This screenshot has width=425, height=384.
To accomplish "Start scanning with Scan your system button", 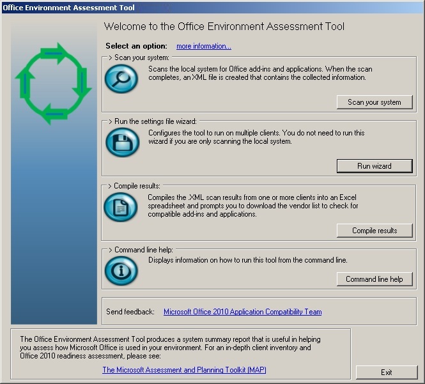I will coord(375,102).
